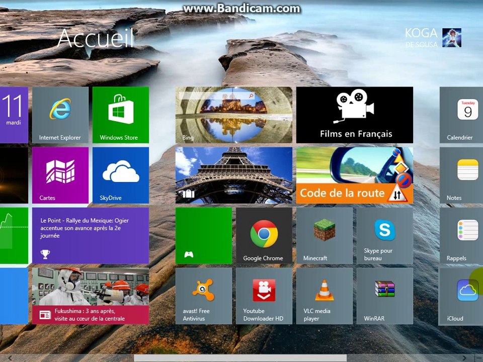Open the Cartes maps tile
Image resolution: width=483 pixels, height=362 pixels.
60,175
